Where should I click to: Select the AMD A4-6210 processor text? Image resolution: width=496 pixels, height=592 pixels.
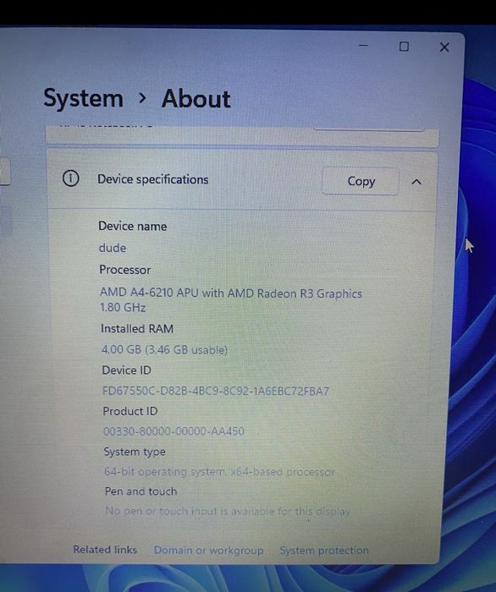[x=231, y=300]
